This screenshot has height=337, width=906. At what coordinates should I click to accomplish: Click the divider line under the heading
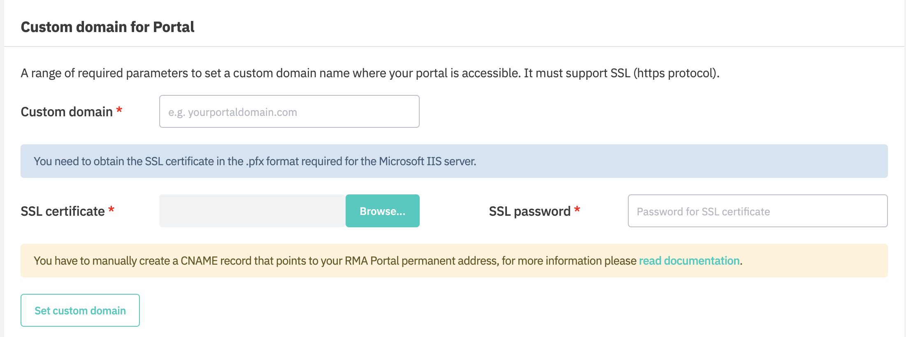[x=453, y=46]
